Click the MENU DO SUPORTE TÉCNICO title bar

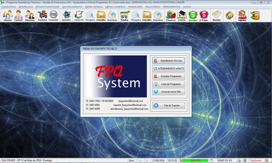[136, 49]
